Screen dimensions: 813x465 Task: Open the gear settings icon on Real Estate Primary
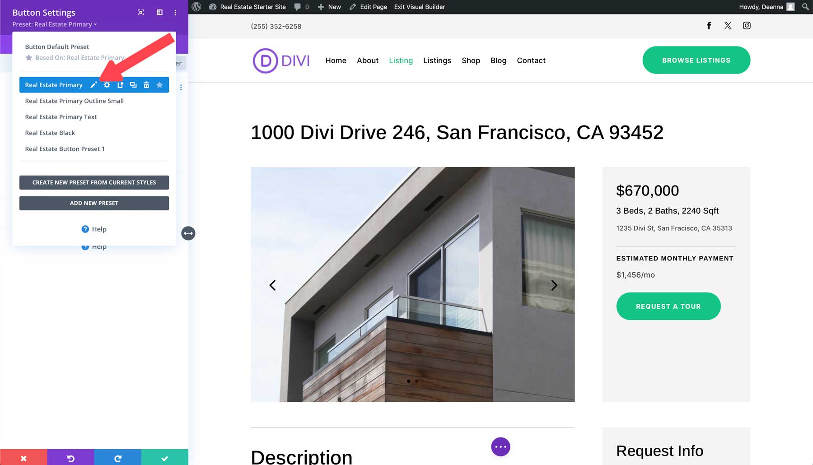107,84
